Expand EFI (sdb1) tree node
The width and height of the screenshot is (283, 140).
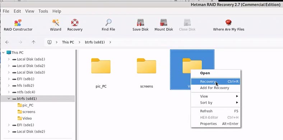tap(9, 79)
